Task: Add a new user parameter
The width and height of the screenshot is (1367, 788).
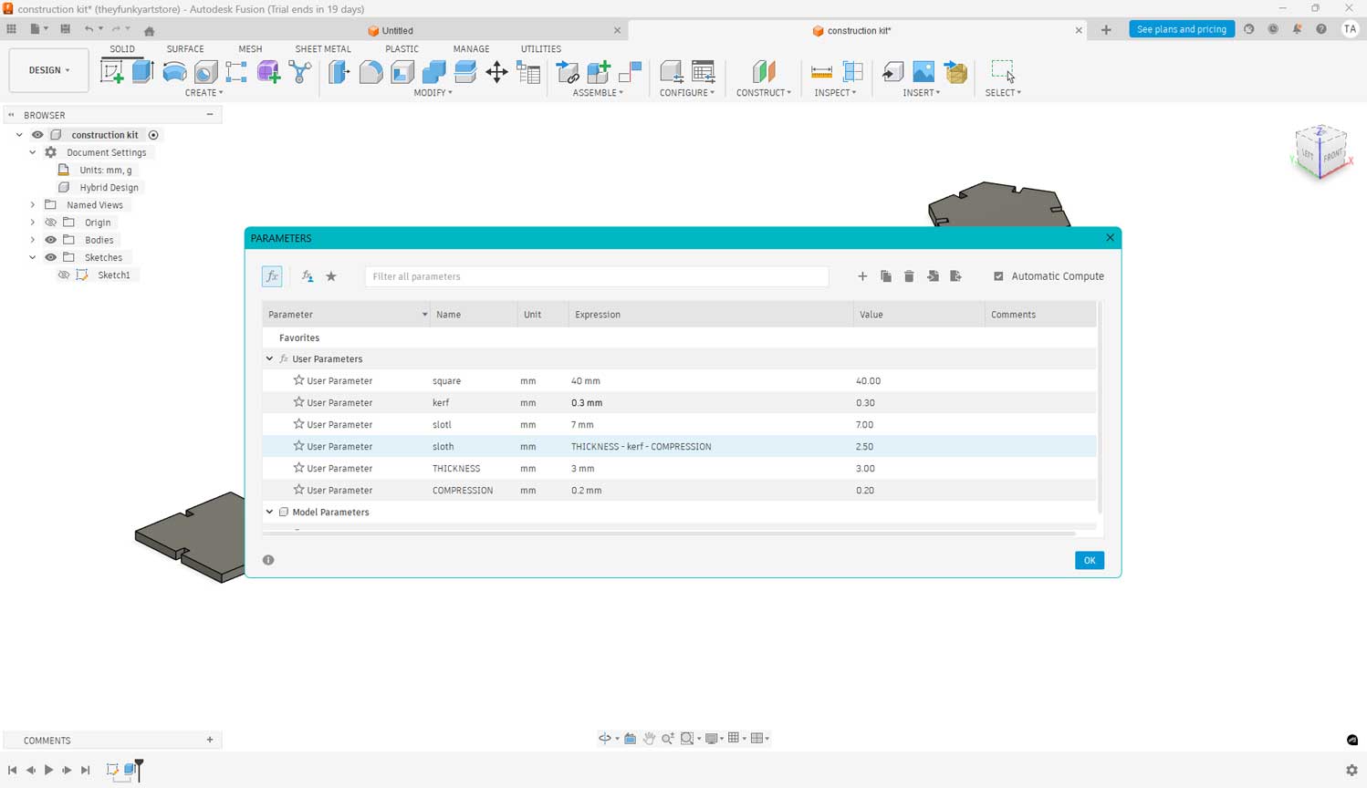Action: 862,276
